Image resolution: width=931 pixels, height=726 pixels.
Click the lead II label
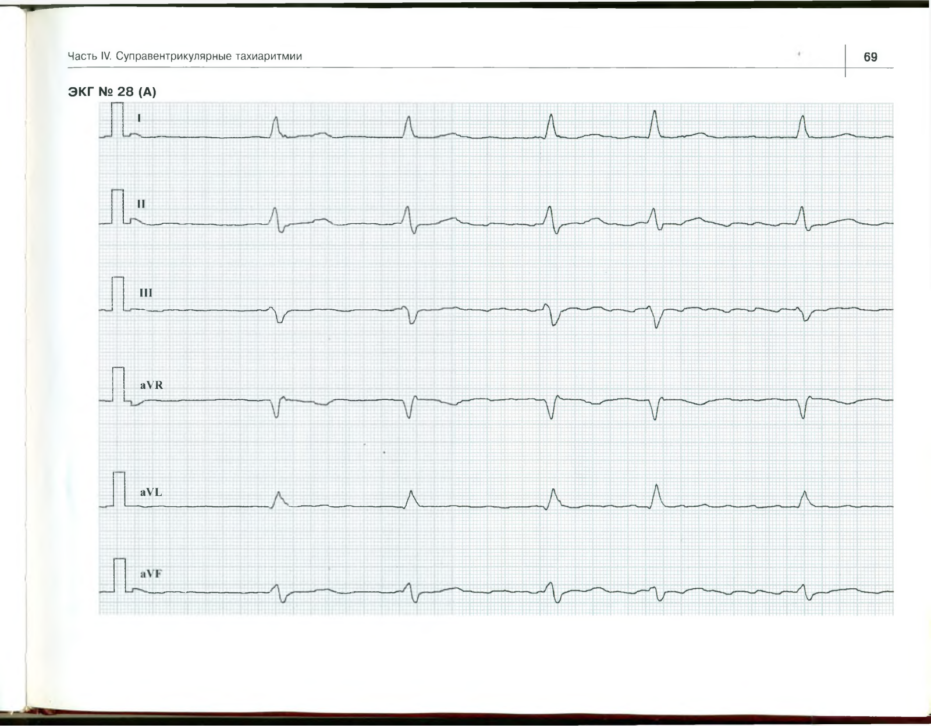[x=141, y=204]
